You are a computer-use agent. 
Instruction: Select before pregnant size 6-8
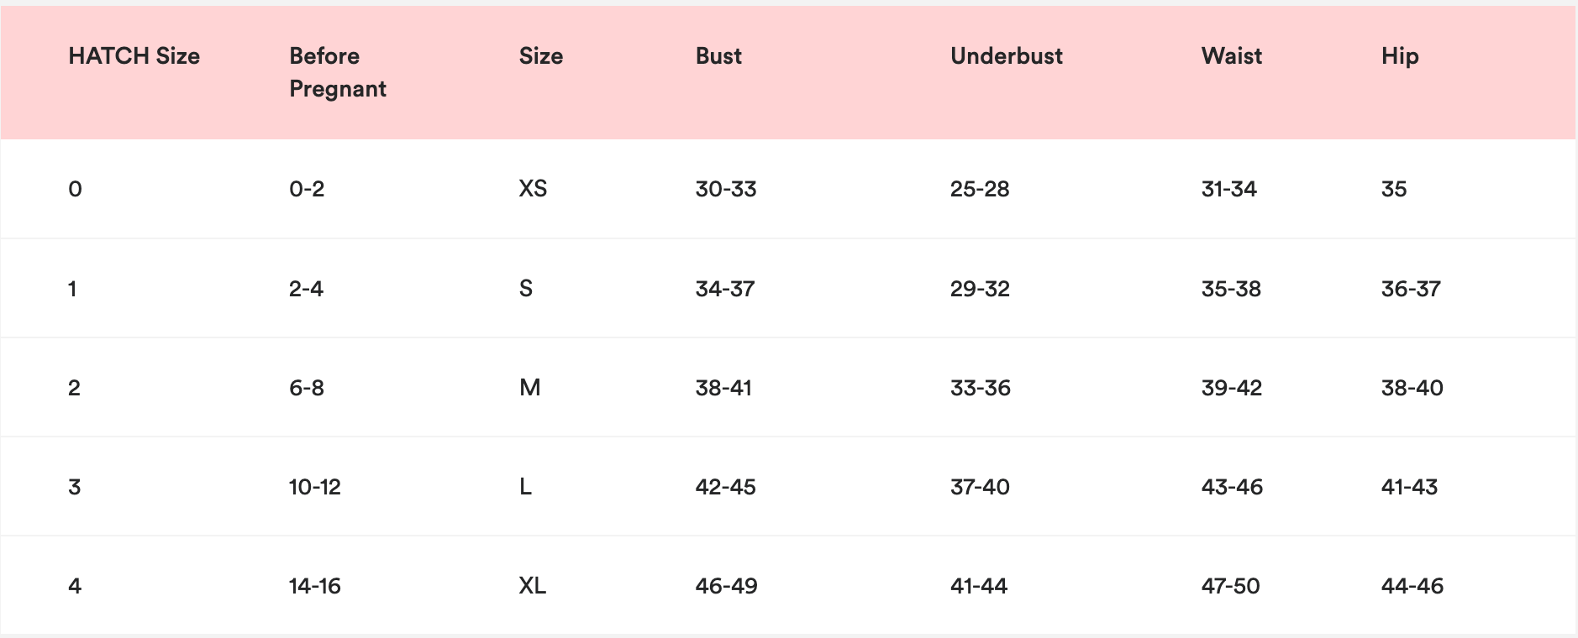(307, 387)
